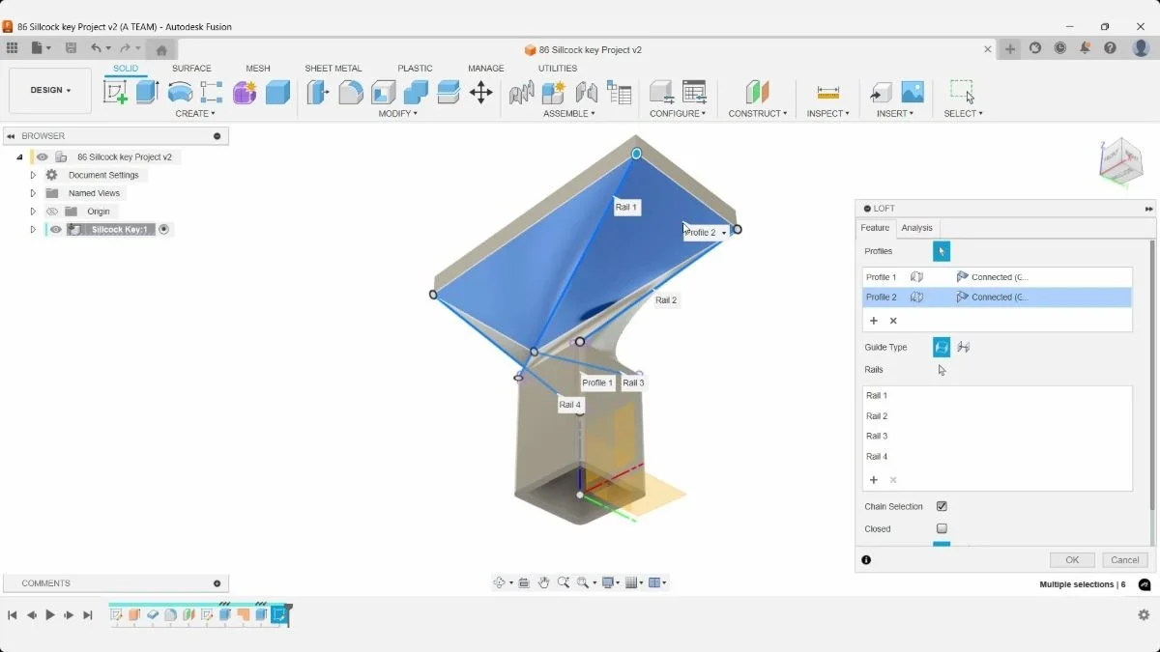Cancel the Loft dialog
This screenshot has width=1160, height=652.
(1125, 559)
